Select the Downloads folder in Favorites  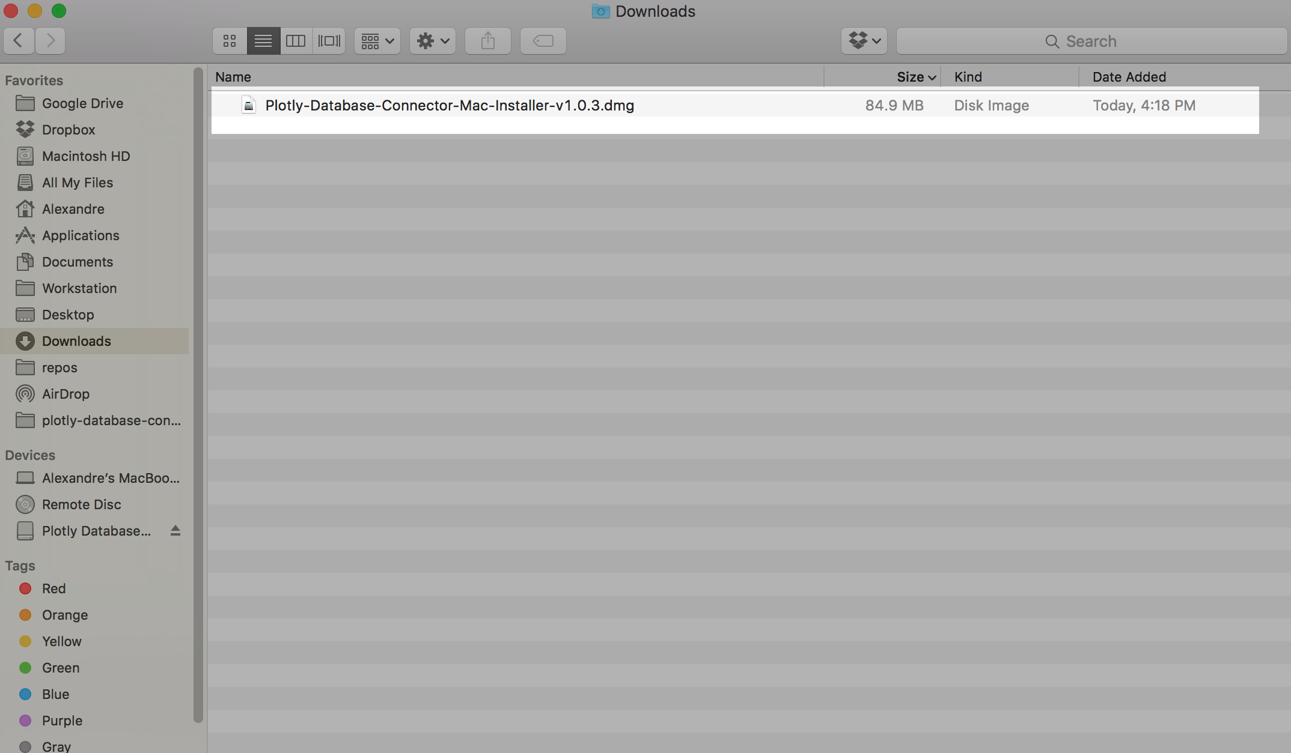tap(76, 340)
